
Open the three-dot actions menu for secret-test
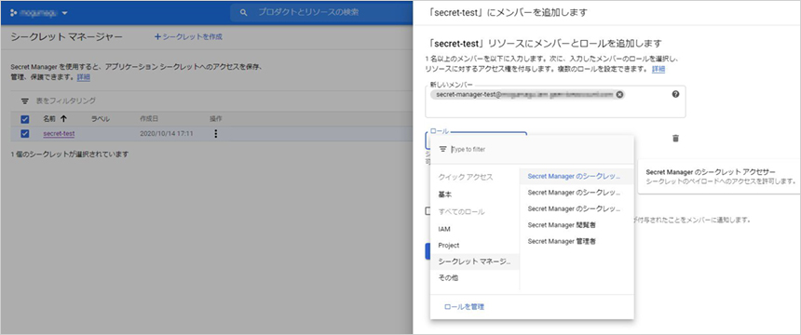[x=215, y=134]
